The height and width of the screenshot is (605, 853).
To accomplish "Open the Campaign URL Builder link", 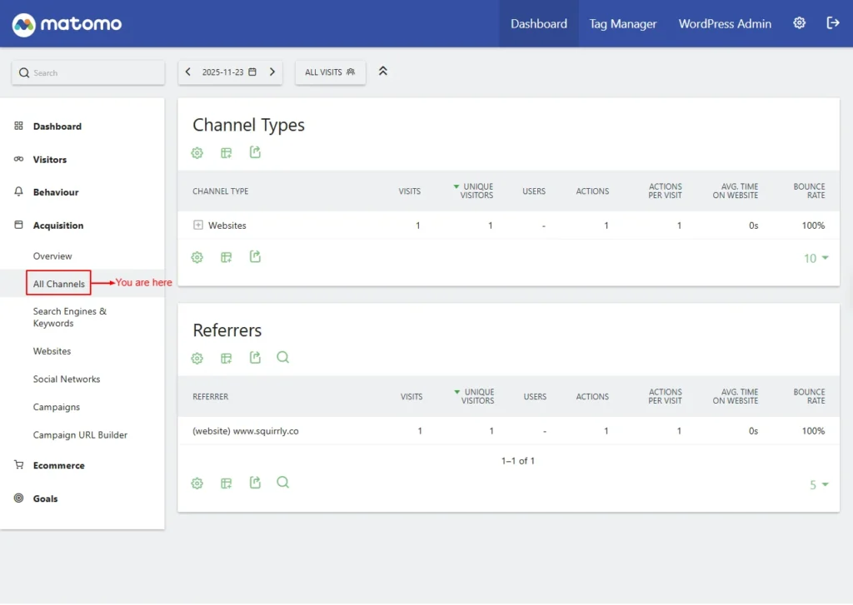I will click(80, 435).
